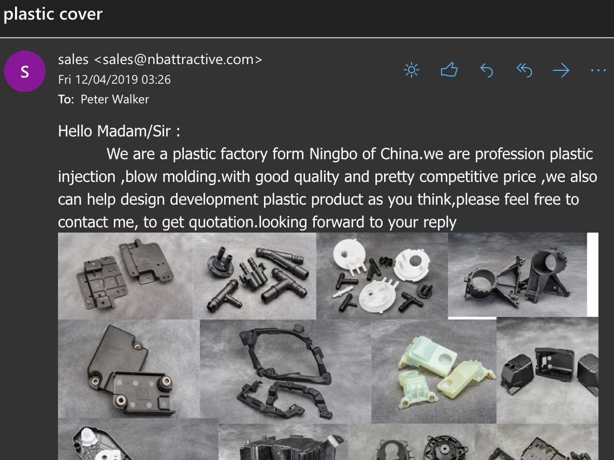Open the black T-pipe connectors photo

point(255,276)
